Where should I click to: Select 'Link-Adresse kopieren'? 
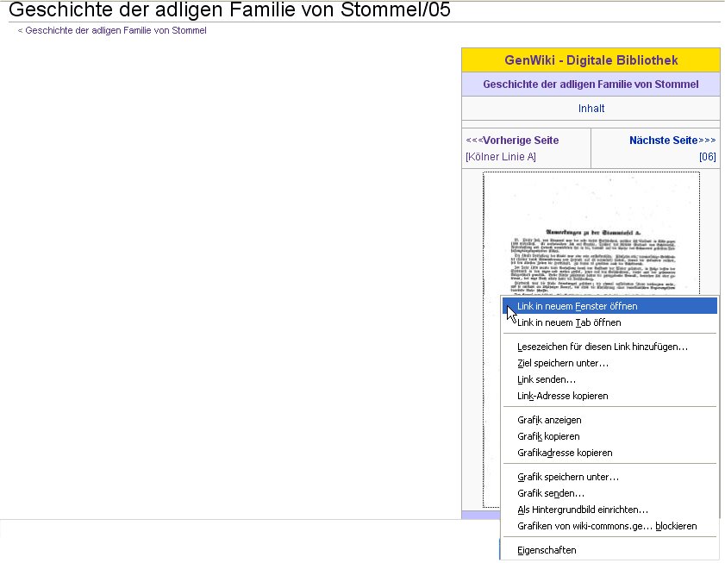pyautogui.click(x=562, y=396)
